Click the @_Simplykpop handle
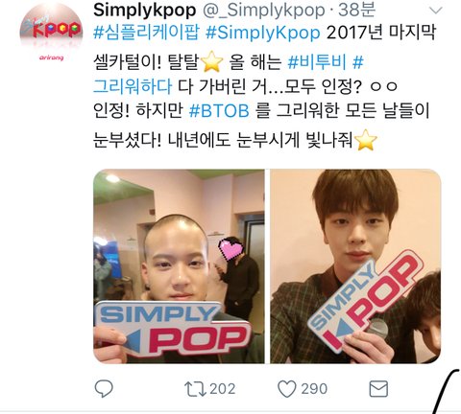 (264, 11)
